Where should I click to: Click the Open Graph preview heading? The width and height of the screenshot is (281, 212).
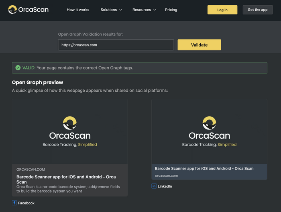point(37,82)
